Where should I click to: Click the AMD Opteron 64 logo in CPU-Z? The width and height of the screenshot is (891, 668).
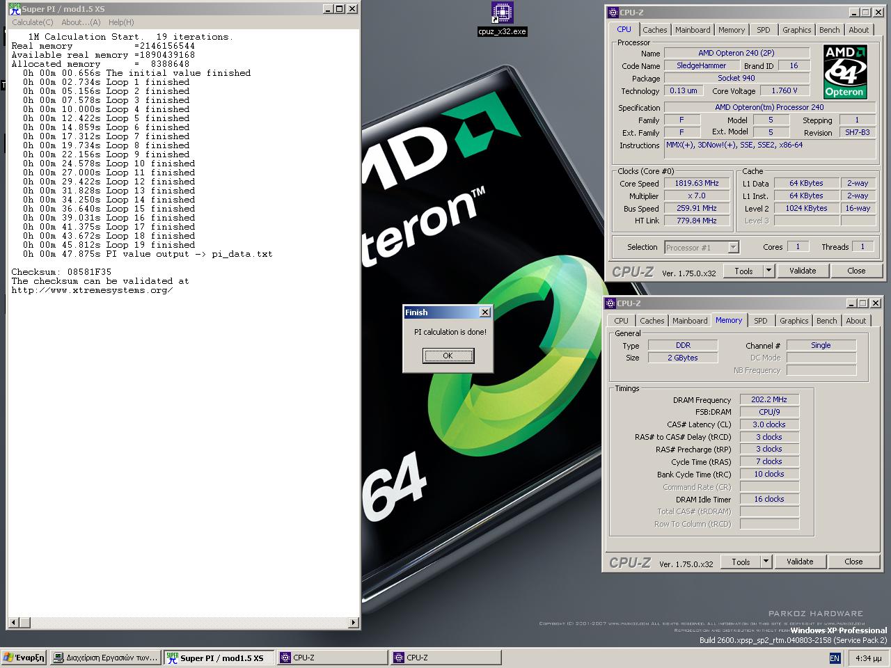click(x=844, y=72)
